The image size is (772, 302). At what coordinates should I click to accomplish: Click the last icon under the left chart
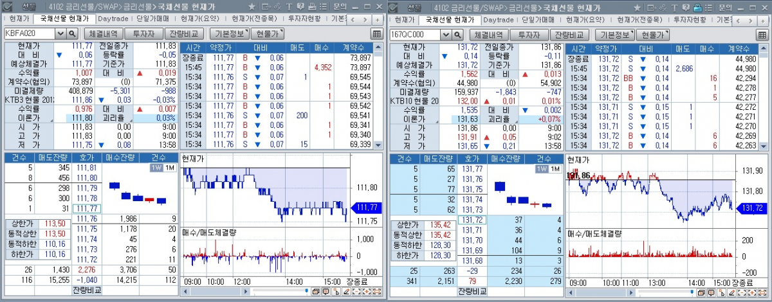[x=376, y=292]
